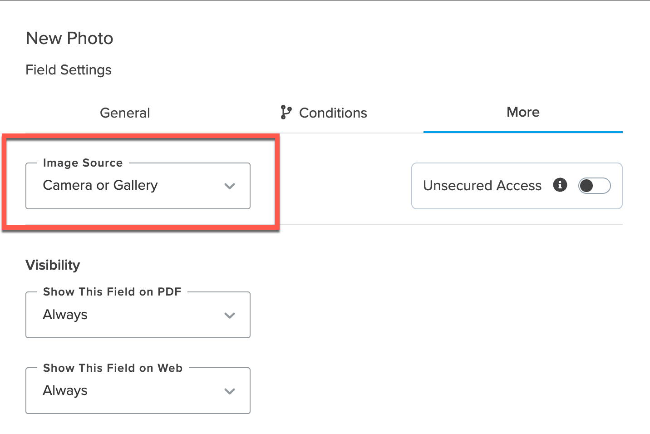
Task: Enable the Unsecured Access toggle switch
Action: 594,186
